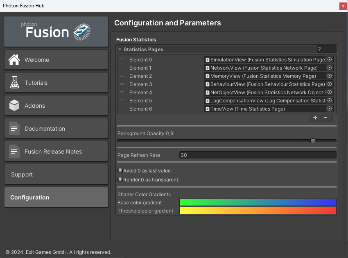
Task: Edit the Threshold color gradient
Action: coord(258,210)
